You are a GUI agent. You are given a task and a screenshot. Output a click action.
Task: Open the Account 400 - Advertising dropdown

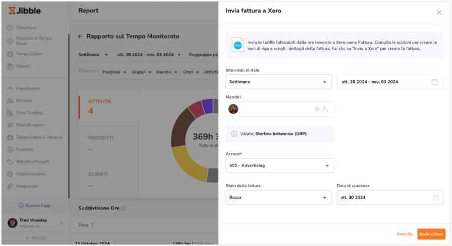(x=280, y=165)
